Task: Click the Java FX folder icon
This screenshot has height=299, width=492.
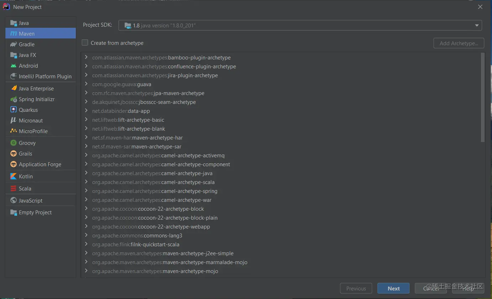Action: (x=14, y=55)
